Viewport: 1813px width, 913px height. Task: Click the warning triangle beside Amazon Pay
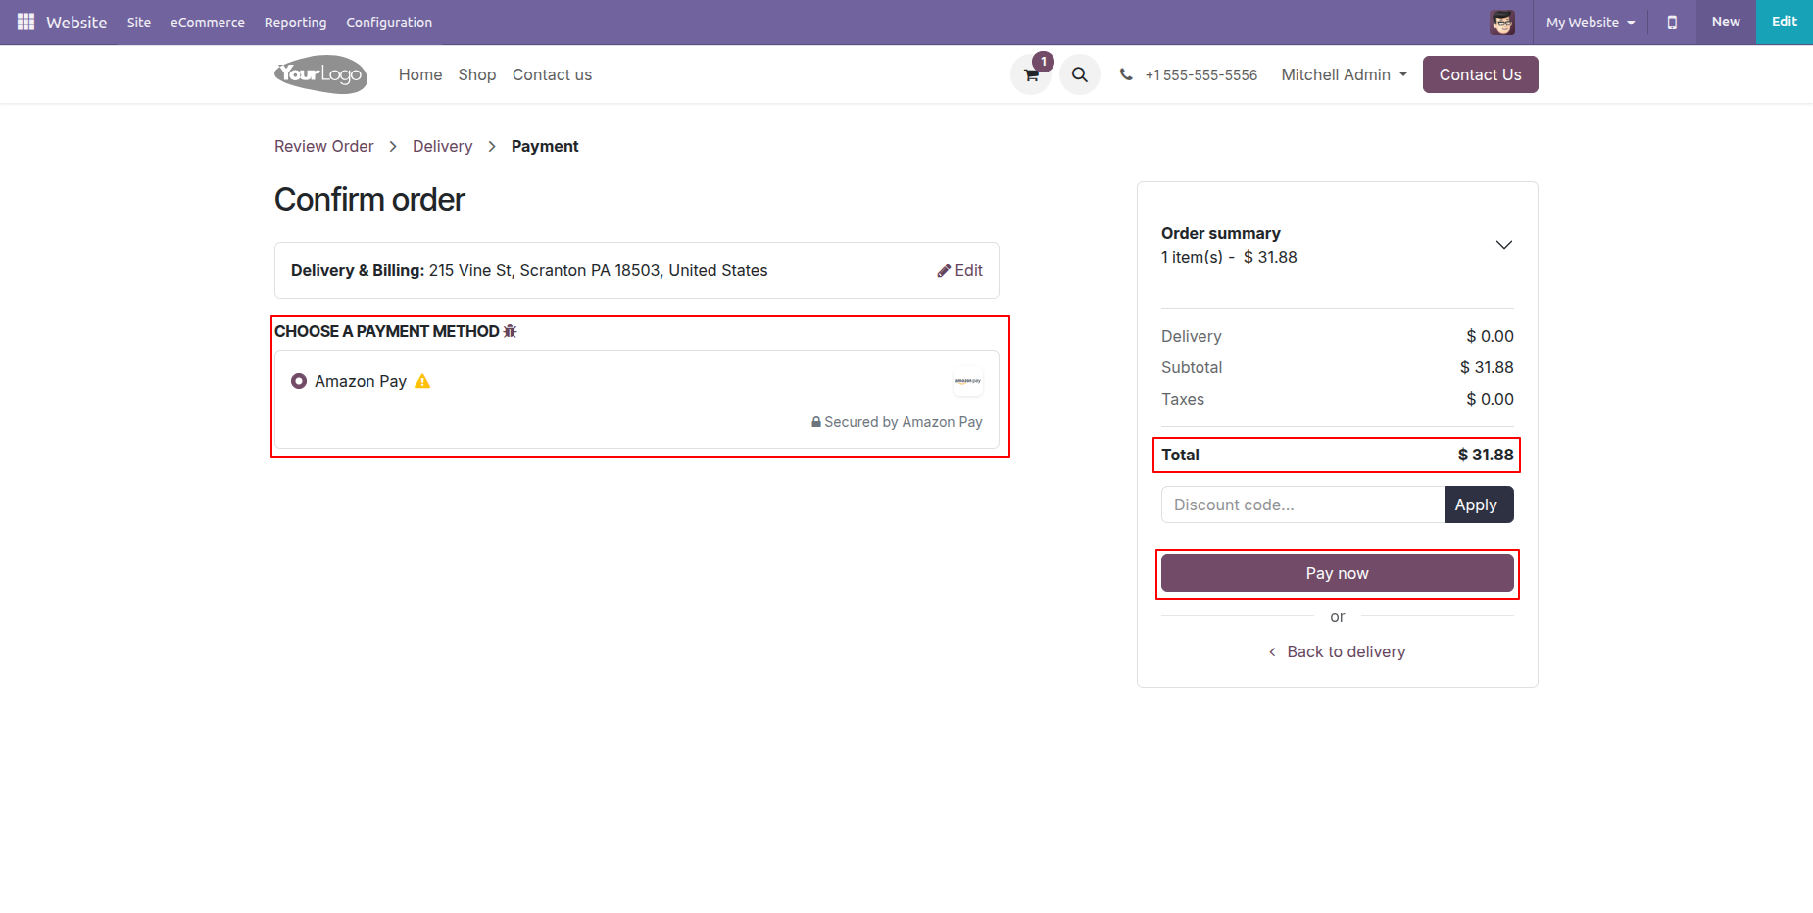[x=422, y=381]
